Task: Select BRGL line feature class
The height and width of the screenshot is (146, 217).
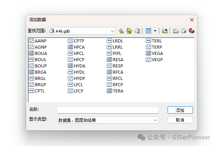Action: pos(37,78)
